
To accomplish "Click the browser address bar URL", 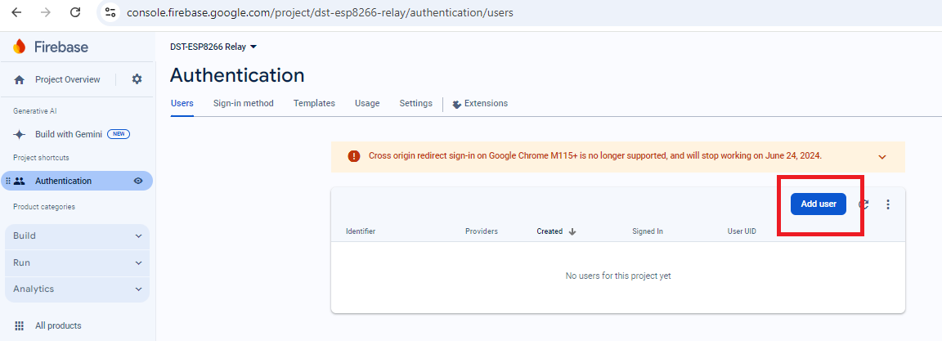I will point(321,13).
